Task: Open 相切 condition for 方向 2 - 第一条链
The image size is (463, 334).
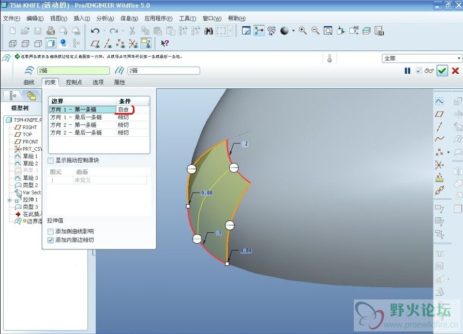Action: tap(132, 125)
